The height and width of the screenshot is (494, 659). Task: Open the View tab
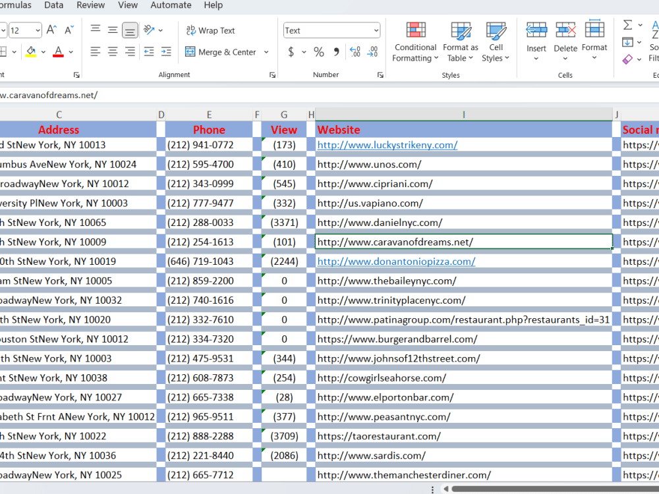[x=128, y=5]
